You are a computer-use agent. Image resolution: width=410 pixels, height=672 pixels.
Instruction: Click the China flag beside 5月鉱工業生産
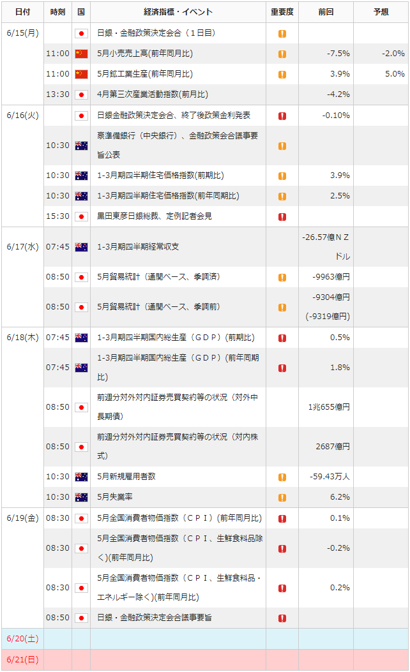[81, 75]
